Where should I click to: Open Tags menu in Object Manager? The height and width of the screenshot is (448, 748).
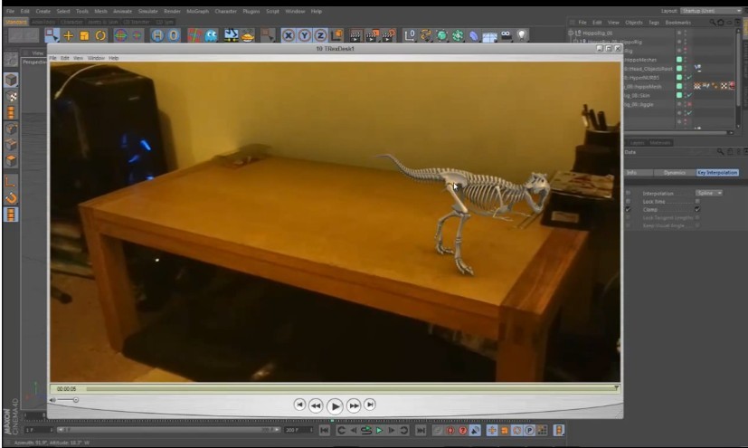tap(654, 23)
